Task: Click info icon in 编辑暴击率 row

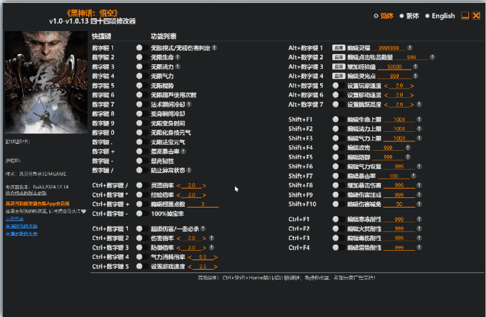Action: pos(414,176)
